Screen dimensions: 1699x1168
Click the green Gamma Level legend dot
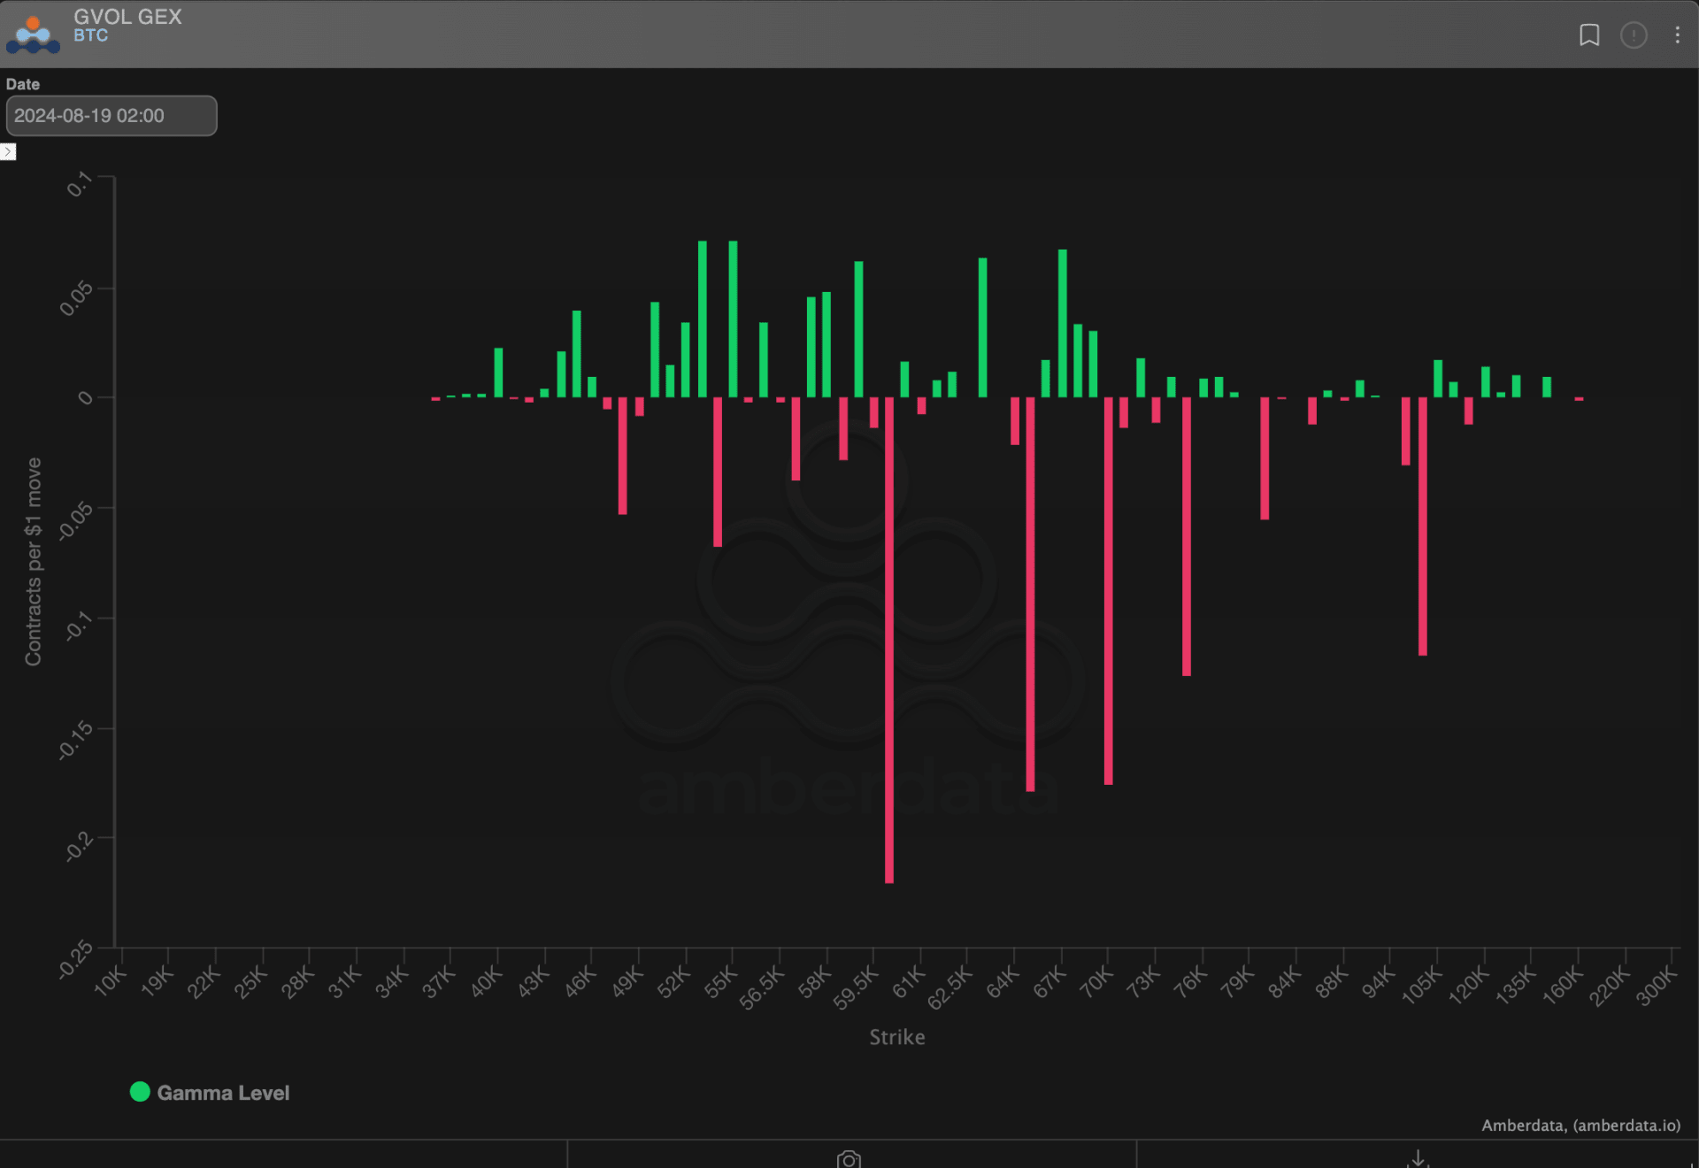[x=140, y=1092]
